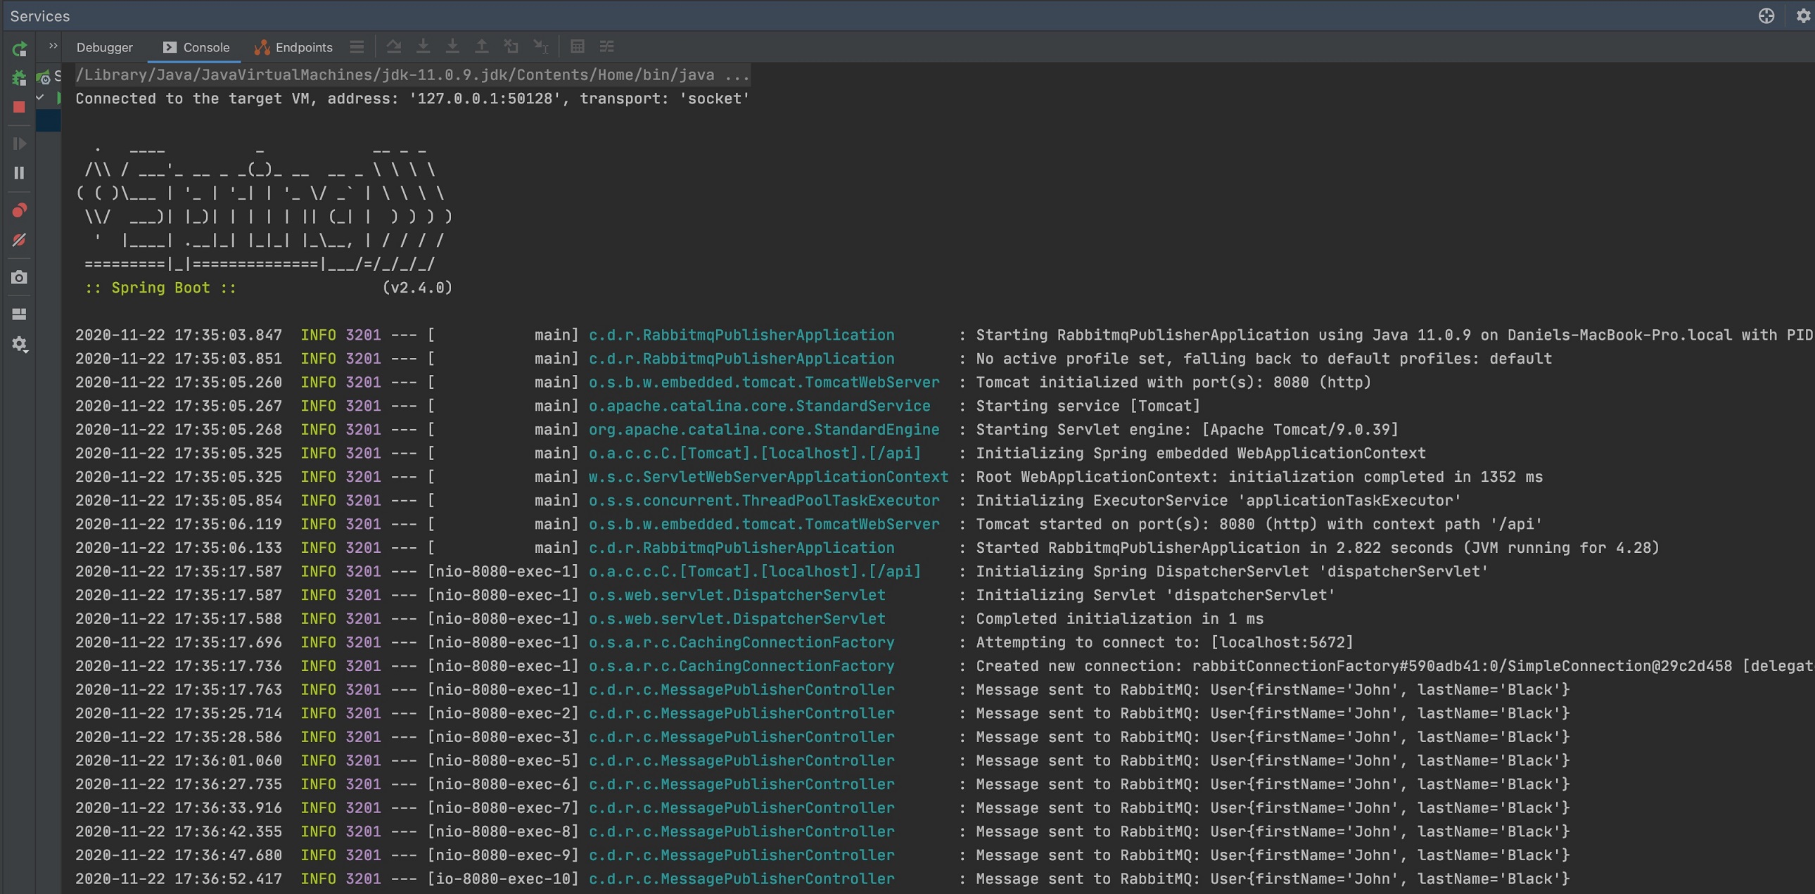1815x894 pixels.
Task: Click the Trace Current Stream Chain icon
Action: (x=606, y=46)
